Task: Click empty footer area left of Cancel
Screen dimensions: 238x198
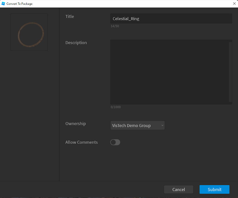Action: (84, 190)
